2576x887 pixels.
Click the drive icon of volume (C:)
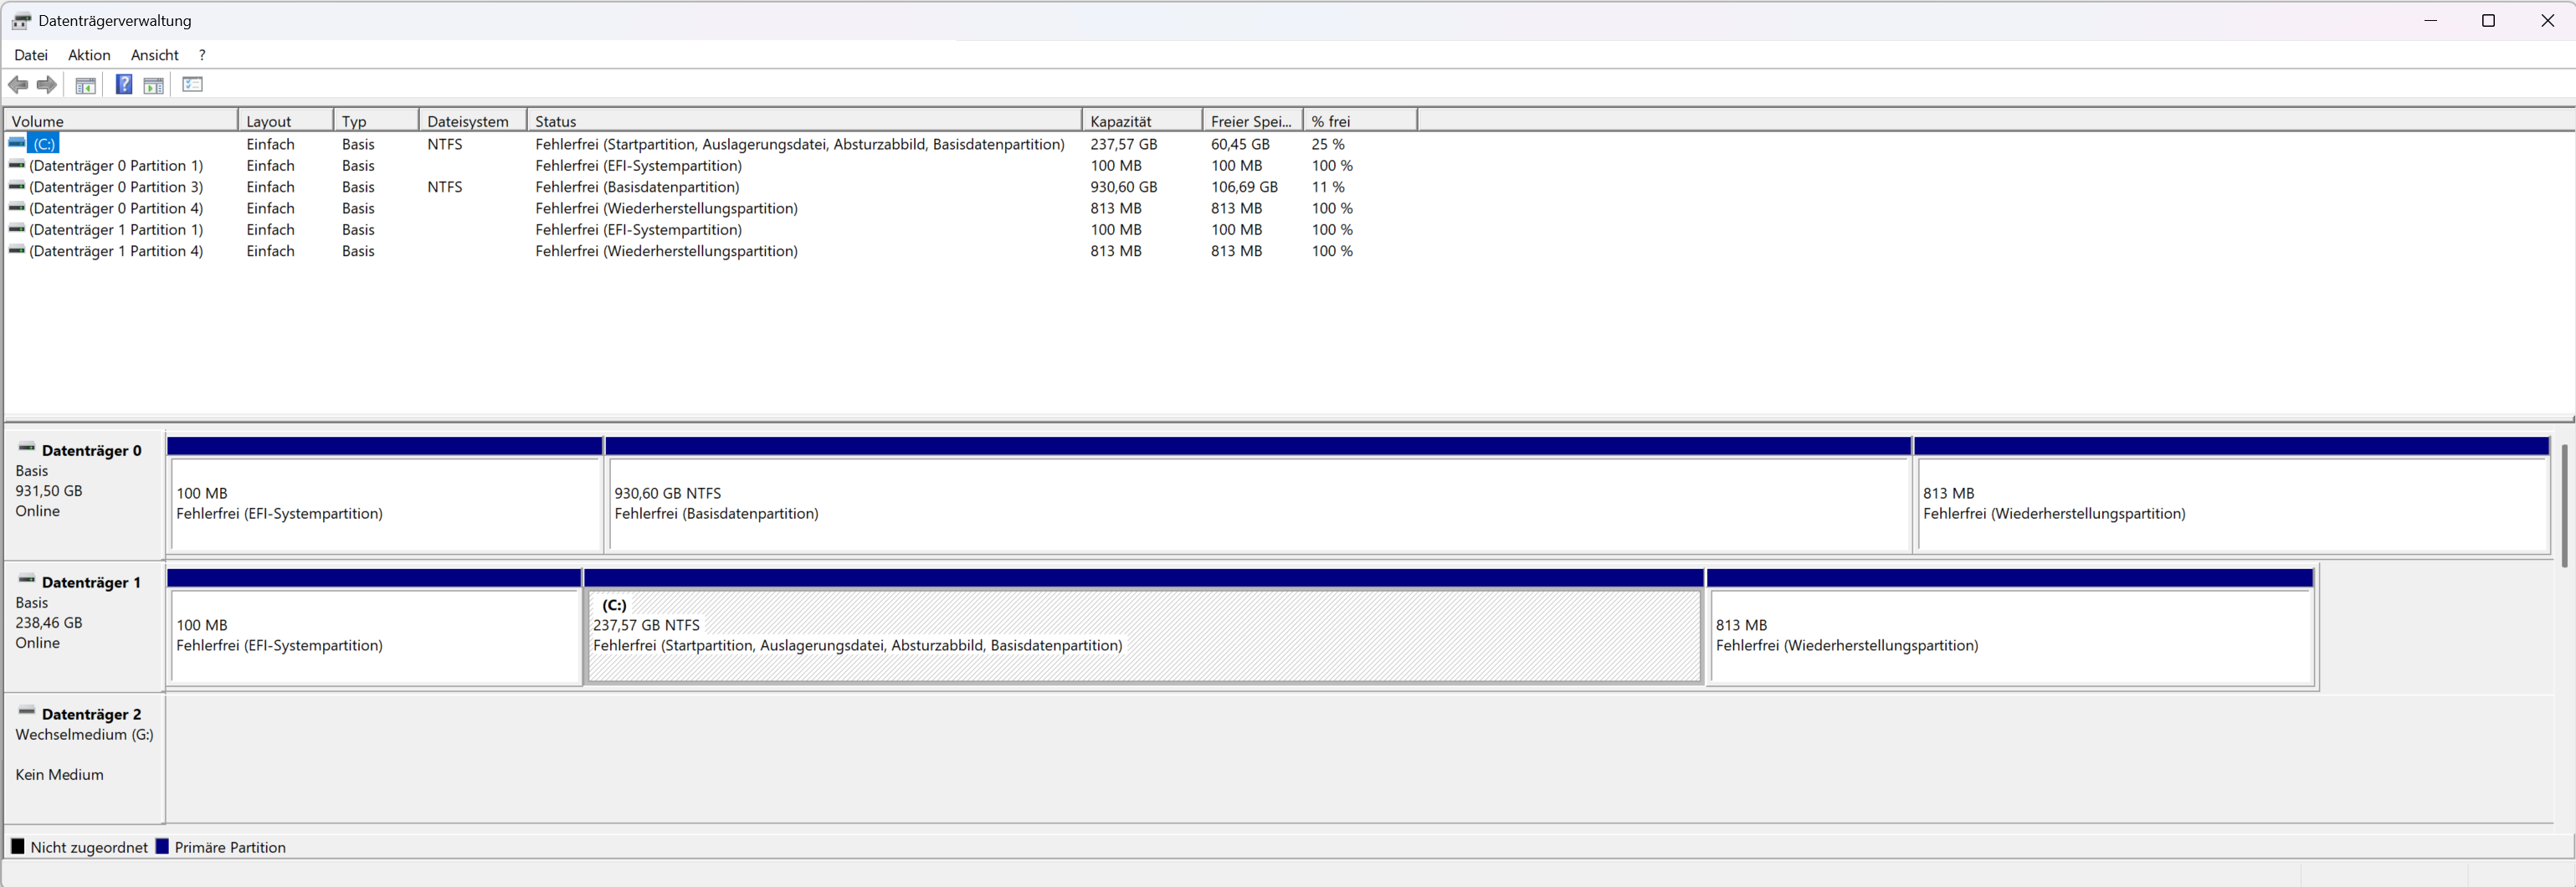[17, 143]
